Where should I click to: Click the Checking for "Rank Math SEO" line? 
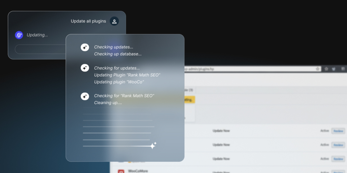124,96
